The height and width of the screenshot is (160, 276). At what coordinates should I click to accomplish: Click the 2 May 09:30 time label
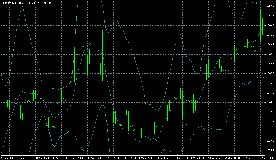(267, 158)
